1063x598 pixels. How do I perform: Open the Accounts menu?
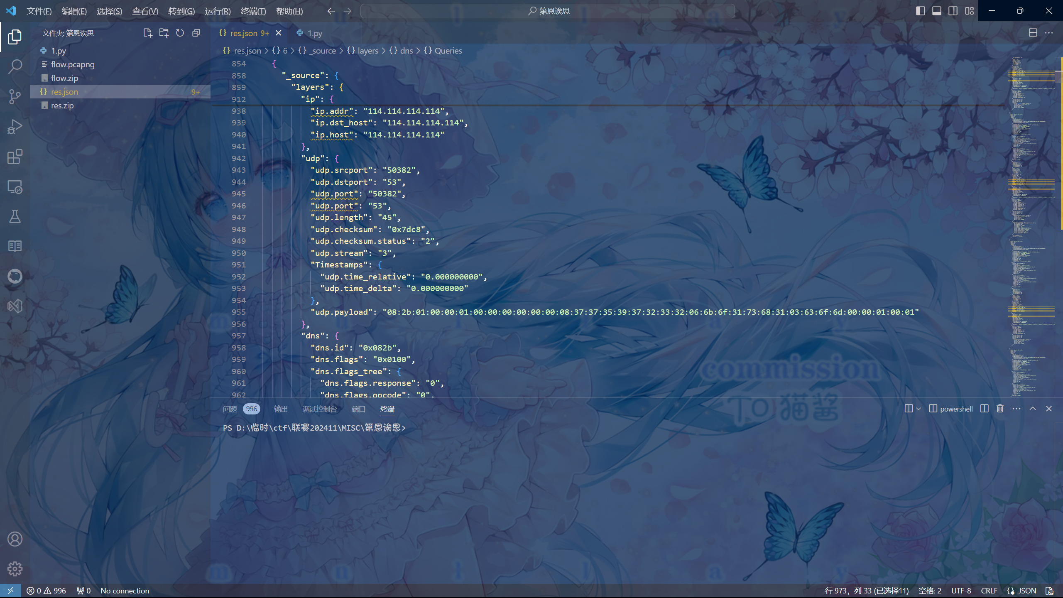point(15,539)
